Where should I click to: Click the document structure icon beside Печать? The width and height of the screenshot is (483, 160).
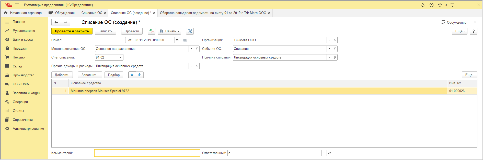point(190,31)
